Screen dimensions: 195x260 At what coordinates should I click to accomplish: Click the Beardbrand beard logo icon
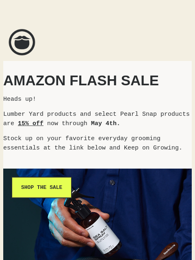pos(22,42)
